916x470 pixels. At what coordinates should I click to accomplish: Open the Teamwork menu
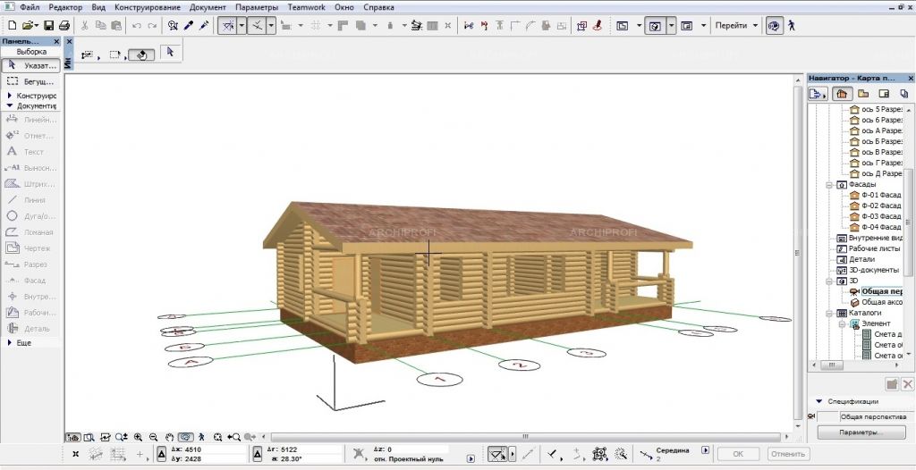point(307,7)
